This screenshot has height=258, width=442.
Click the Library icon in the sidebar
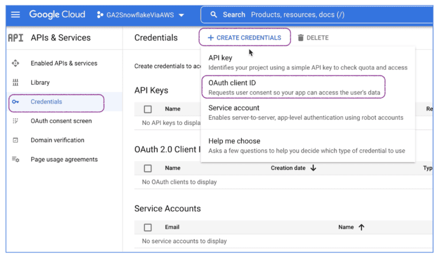click(16, 82)
